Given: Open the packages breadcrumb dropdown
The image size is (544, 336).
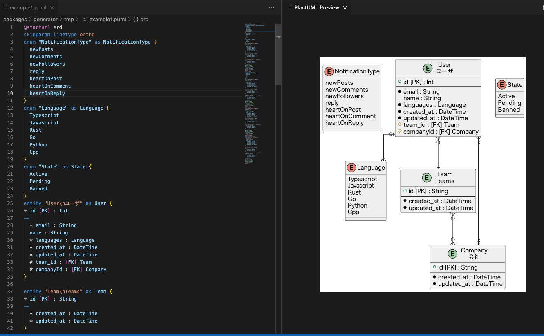Looking at the screenshot, I should [15, 19].
